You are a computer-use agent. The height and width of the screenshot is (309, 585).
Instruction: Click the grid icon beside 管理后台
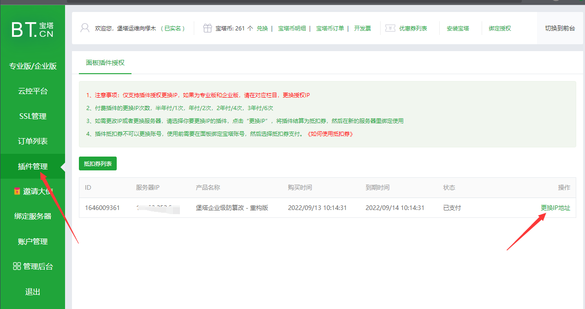click(17, 266)
